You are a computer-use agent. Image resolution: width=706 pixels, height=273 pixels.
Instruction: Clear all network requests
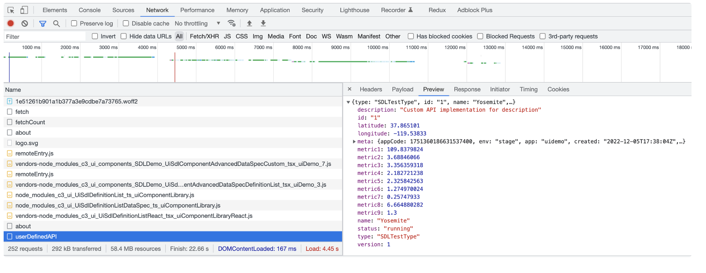tap(24, 23)
